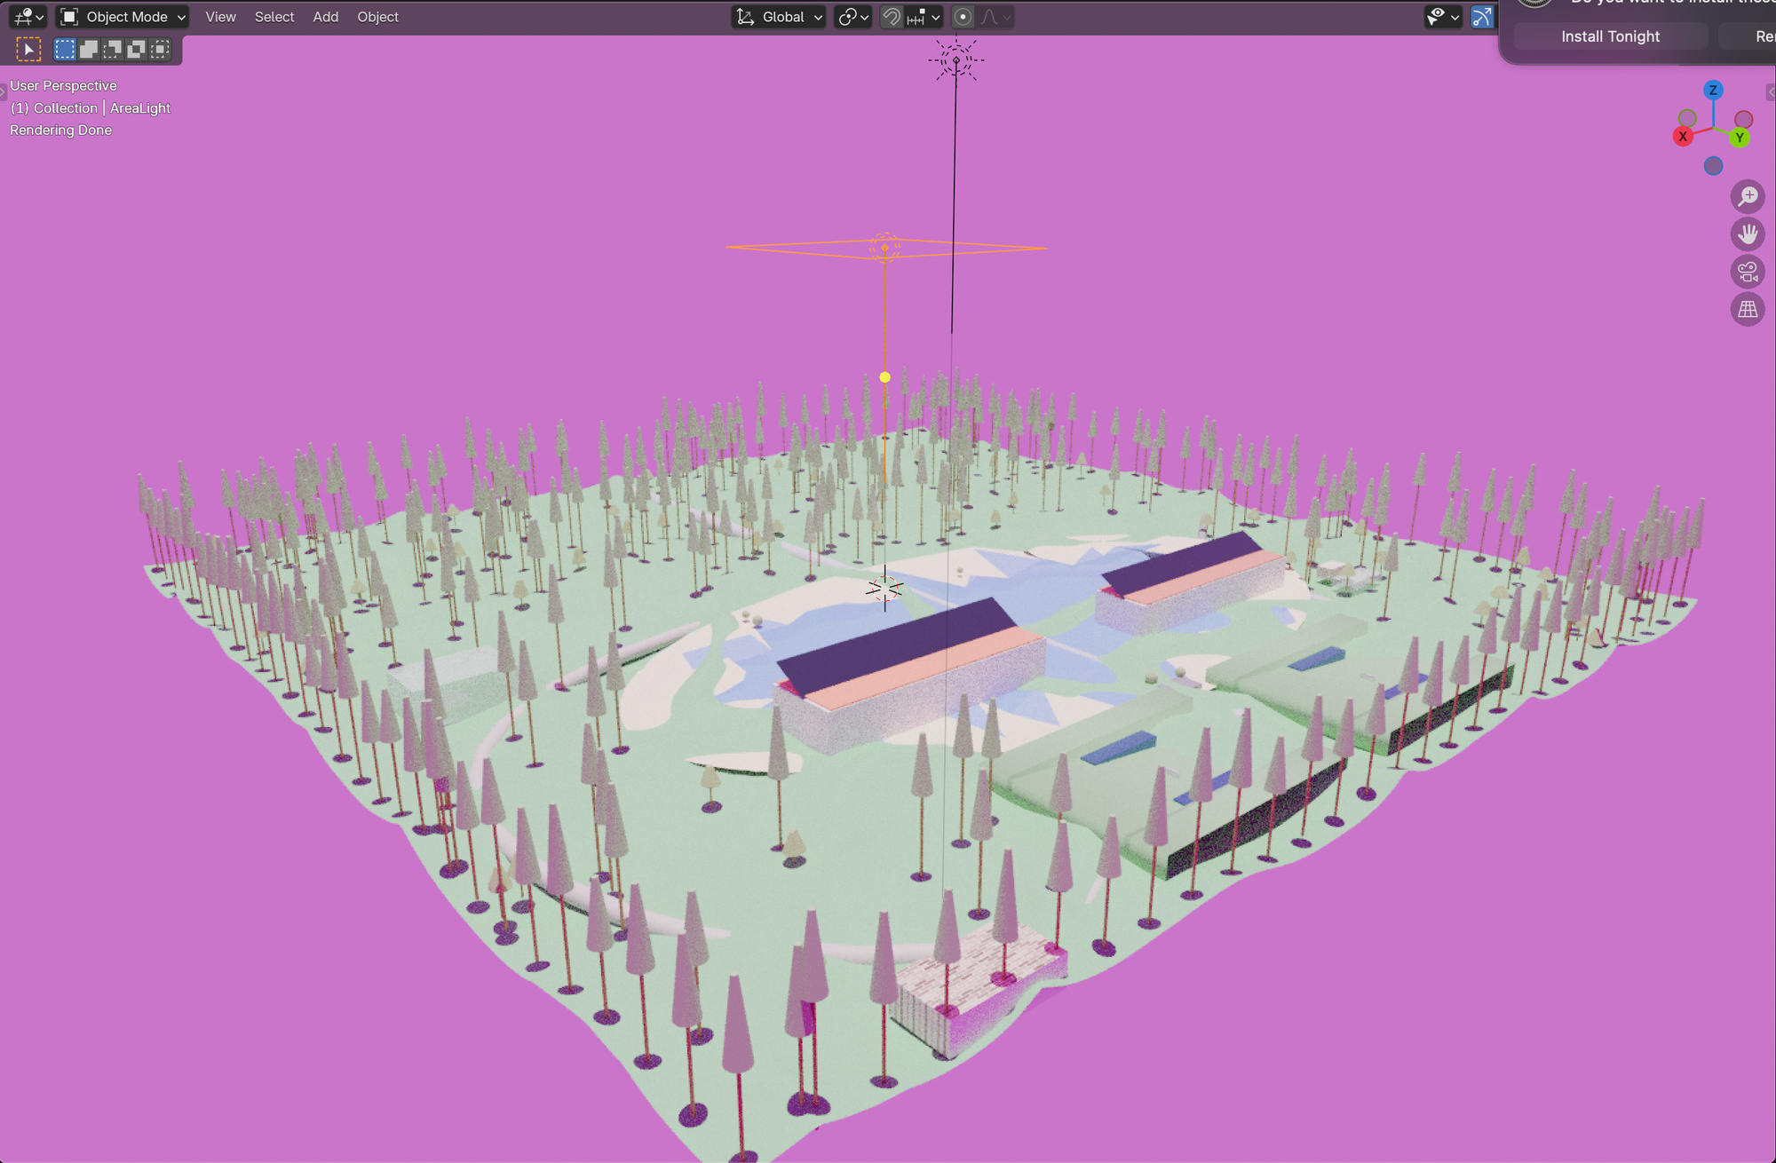Open the Select menu

274,17
